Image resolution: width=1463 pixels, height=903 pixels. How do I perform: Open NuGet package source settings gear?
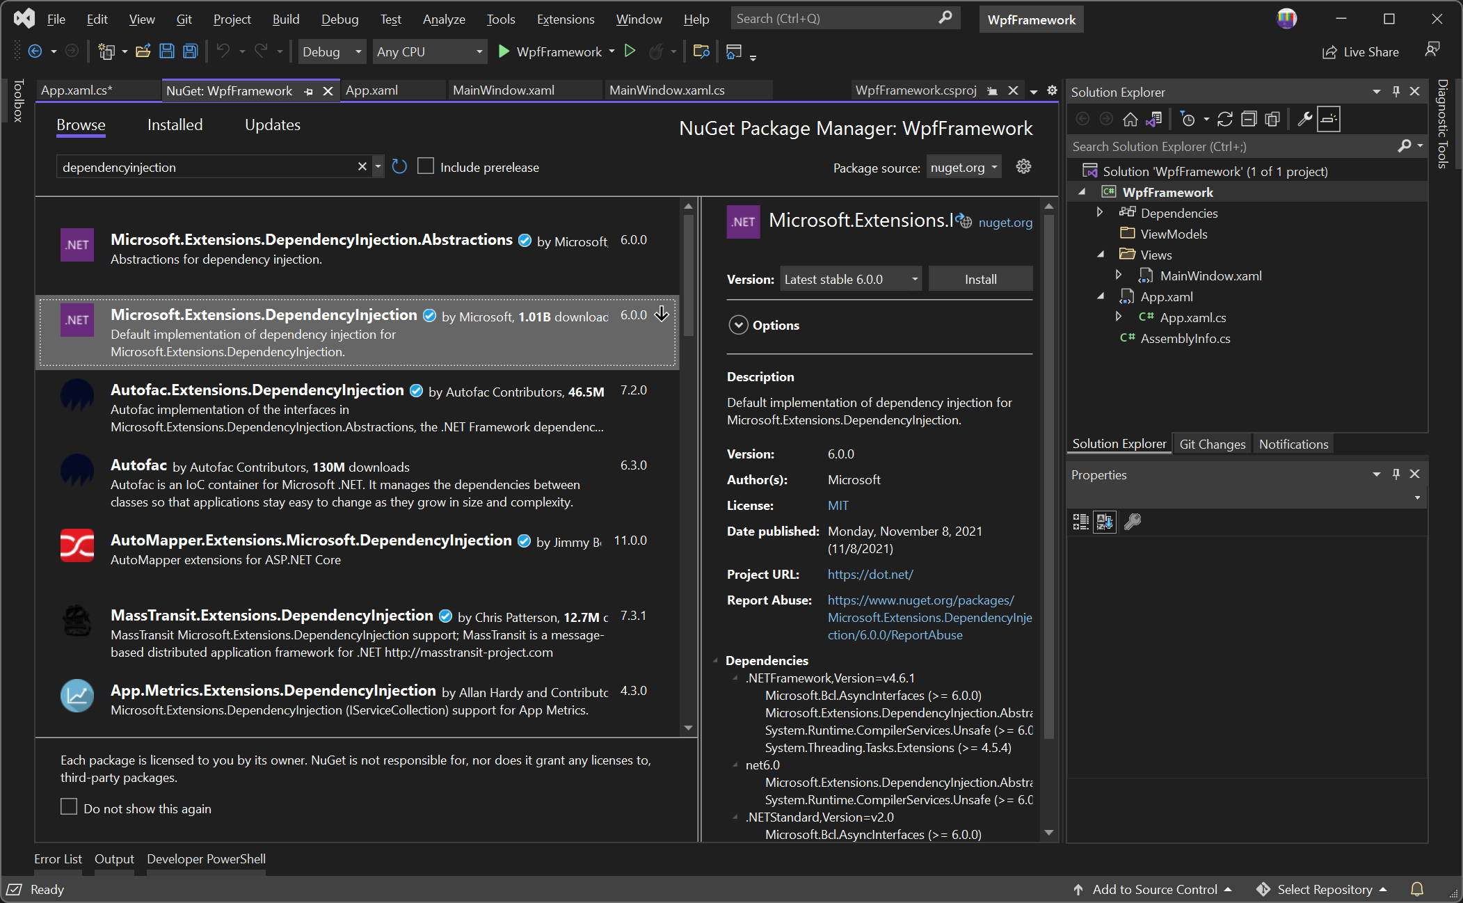(1023, 167)
